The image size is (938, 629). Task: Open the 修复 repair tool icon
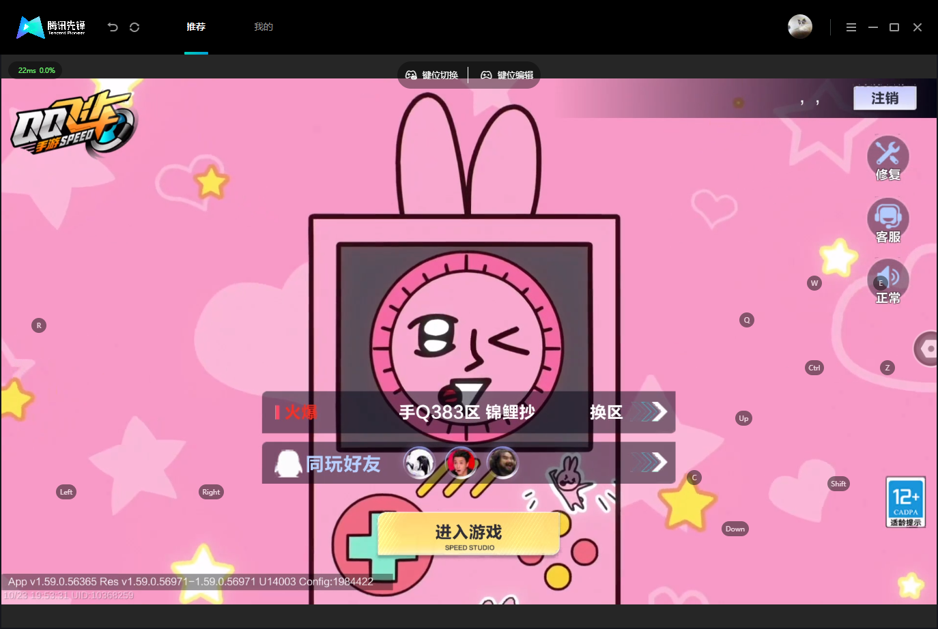[888, 158]
